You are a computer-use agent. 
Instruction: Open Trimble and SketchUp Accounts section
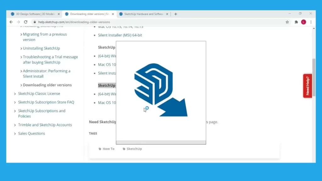tap(45, 125)
